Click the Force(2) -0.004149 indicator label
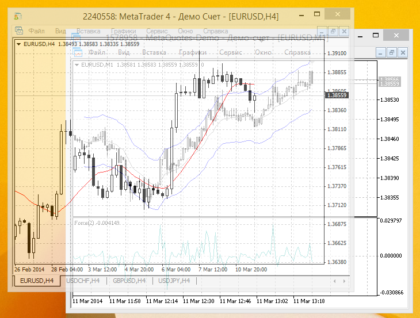The width and height of the screenshot is (420, 318). tap(97, 223)
